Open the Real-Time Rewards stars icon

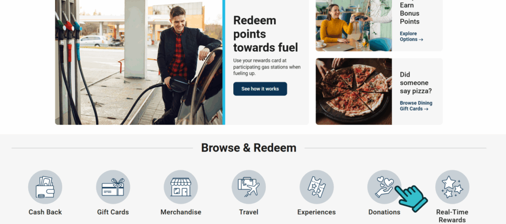point(452,187)
